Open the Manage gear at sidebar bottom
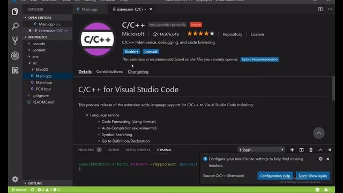The height and width of the screenshot is (193, 343). [x=15, y=179]
